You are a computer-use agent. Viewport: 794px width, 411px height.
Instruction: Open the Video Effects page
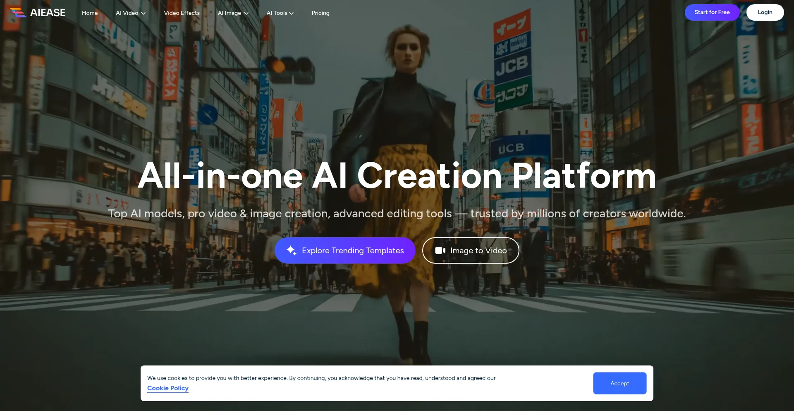(x=182, y=13)
